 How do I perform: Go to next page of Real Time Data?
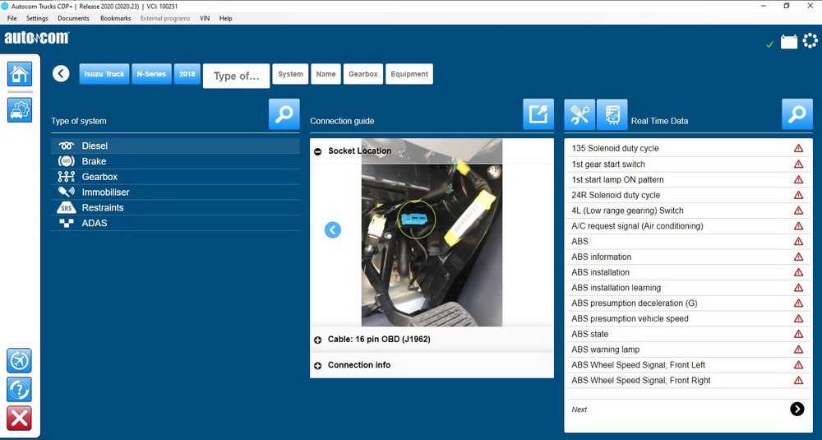[797, 409]
